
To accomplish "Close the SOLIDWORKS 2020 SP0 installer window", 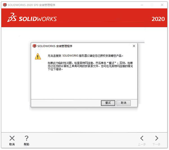I will click(162, 5).
